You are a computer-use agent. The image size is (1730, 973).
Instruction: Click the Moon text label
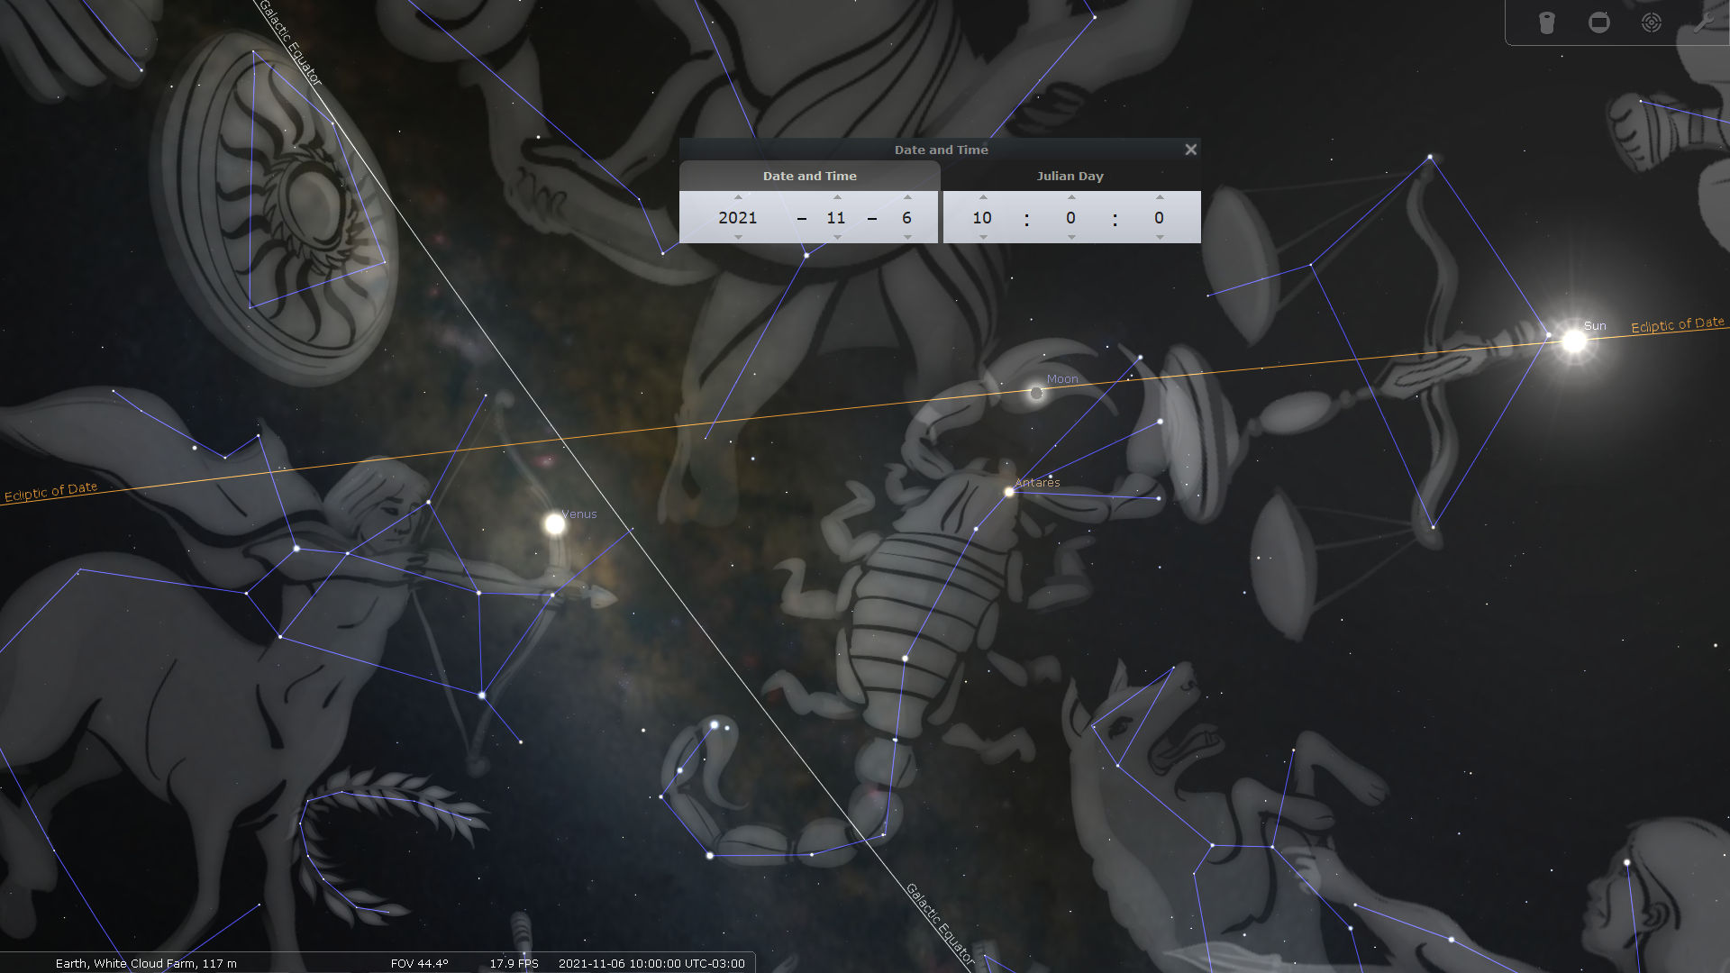point(1062,379)
